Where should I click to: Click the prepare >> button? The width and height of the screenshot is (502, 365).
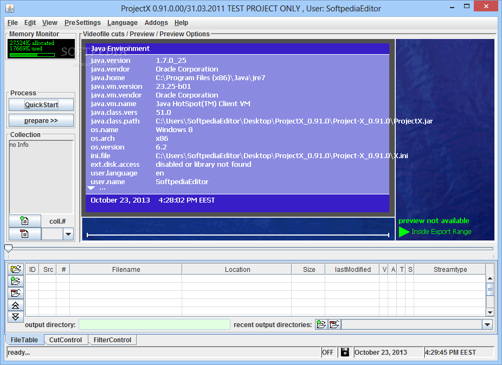click(41, 121)
